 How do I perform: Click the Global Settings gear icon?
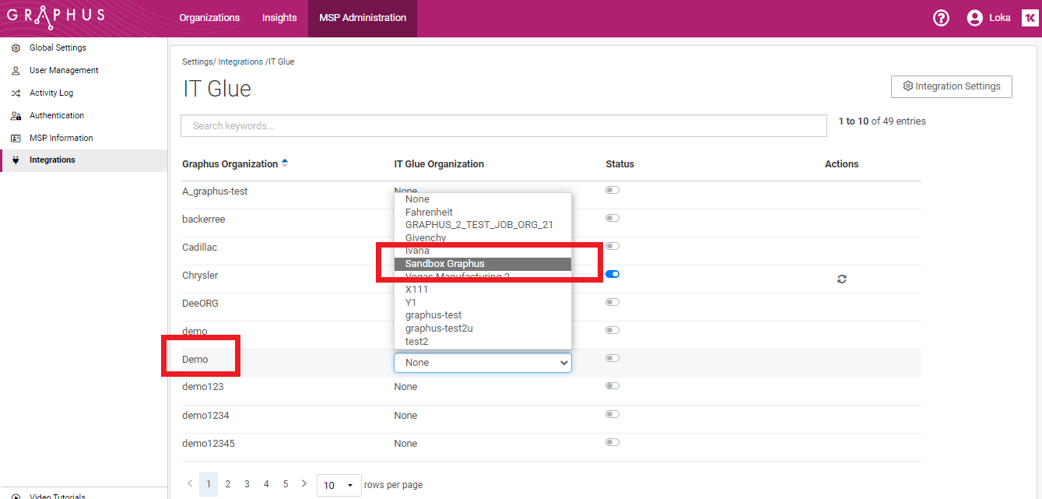16,48
